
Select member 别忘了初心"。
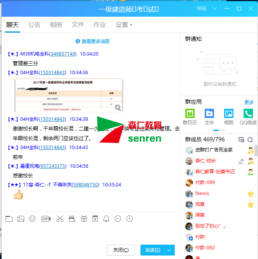211,226
